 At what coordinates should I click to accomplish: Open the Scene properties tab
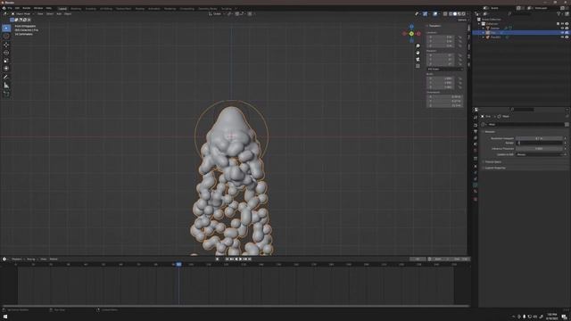coord(476,144)
